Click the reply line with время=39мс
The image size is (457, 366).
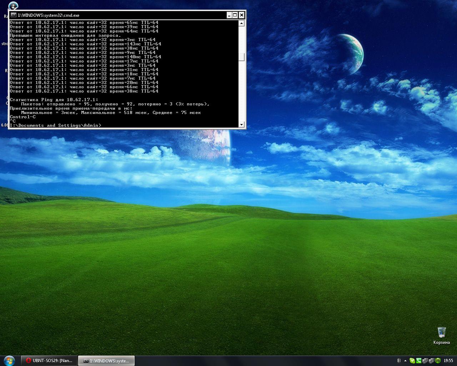click(x=84, y=27)
